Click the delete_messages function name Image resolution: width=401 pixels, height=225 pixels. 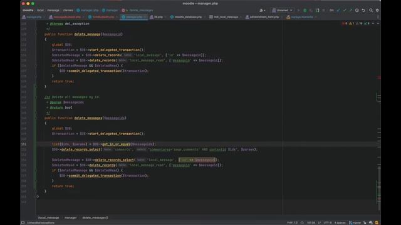(x=88, y=118)
